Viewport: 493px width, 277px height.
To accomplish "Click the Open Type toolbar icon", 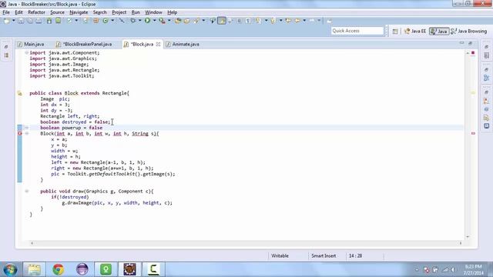I will pos(178,21).
